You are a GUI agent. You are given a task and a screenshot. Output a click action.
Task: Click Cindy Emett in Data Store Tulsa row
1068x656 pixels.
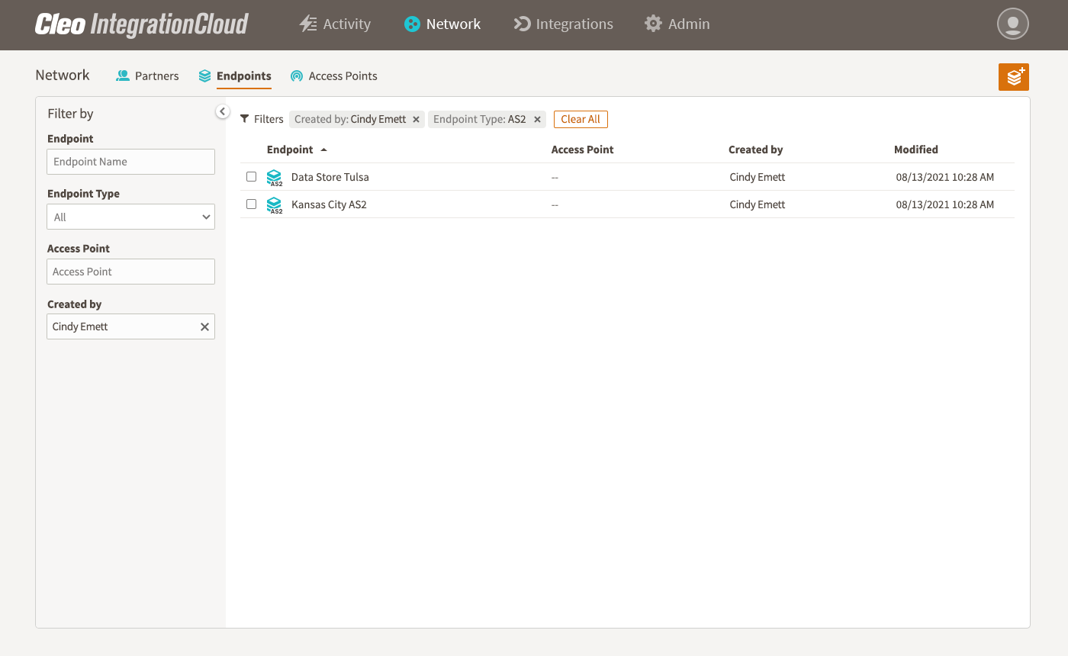click(758, 177)
